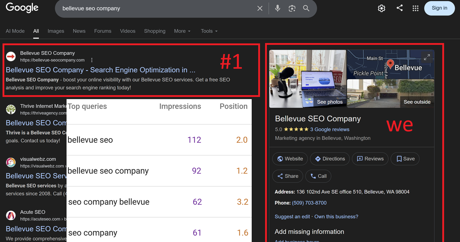Screen dimensions: 460x242
Task: Open the Bellevue map thumbnail
Action: [391, 64]
